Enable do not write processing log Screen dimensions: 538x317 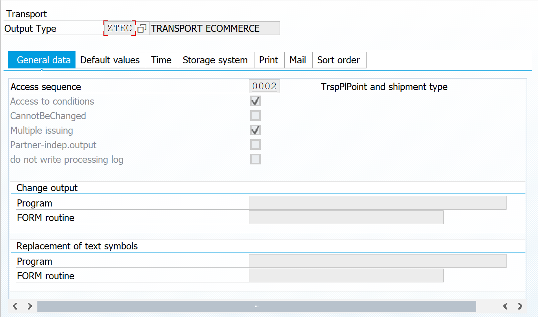255,159
